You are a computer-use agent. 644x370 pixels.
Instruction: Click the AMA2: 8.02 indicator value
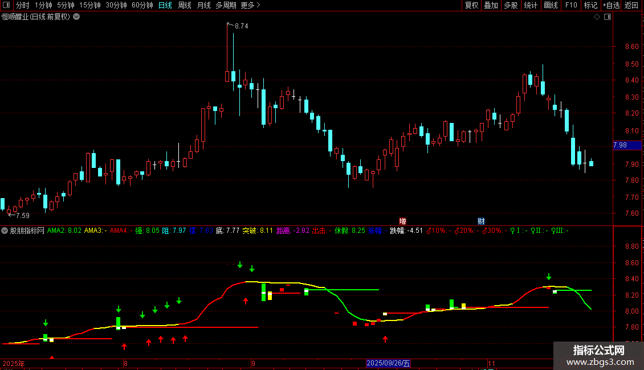pyautogui.click(x=64, y=231)
